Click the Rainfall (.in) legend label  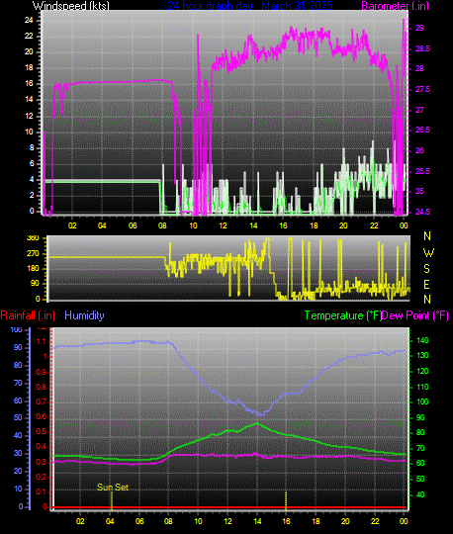(x=28, y=315)
